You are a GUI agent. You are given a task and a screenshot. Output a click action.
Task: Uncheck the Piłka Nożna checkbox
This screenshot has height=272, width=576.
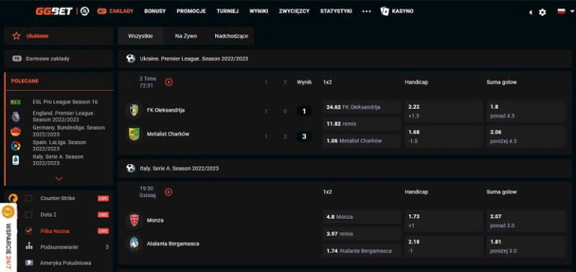click(x=28, y=231)
